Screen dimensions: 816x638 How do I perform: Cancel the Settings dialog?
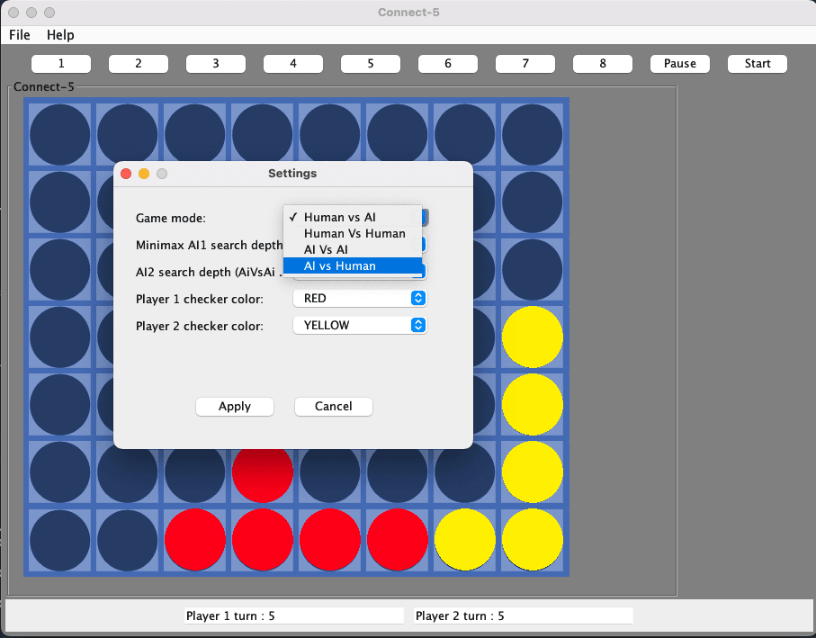point(333,406)
